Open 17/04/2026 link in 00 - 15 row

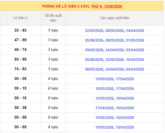pos(125,89)
